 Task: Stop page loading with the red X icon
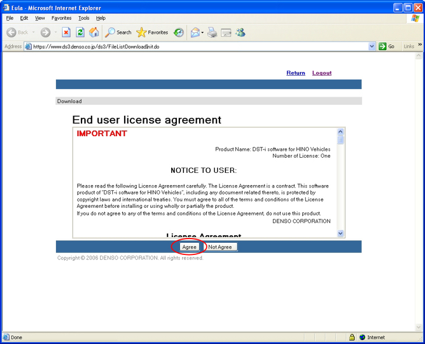coord(66,33)
